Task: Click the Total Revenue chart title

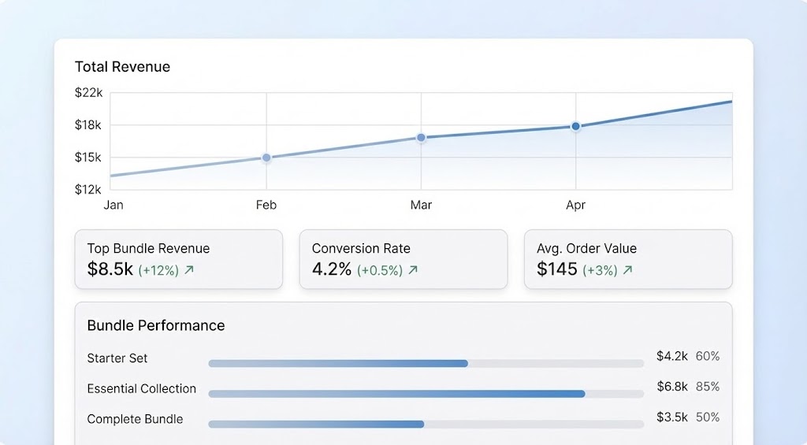Action: tap(122, 67)
